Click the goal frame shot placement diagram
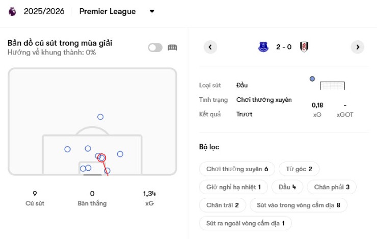The width and height of the screenshot is (377, 239). (332, 86)
